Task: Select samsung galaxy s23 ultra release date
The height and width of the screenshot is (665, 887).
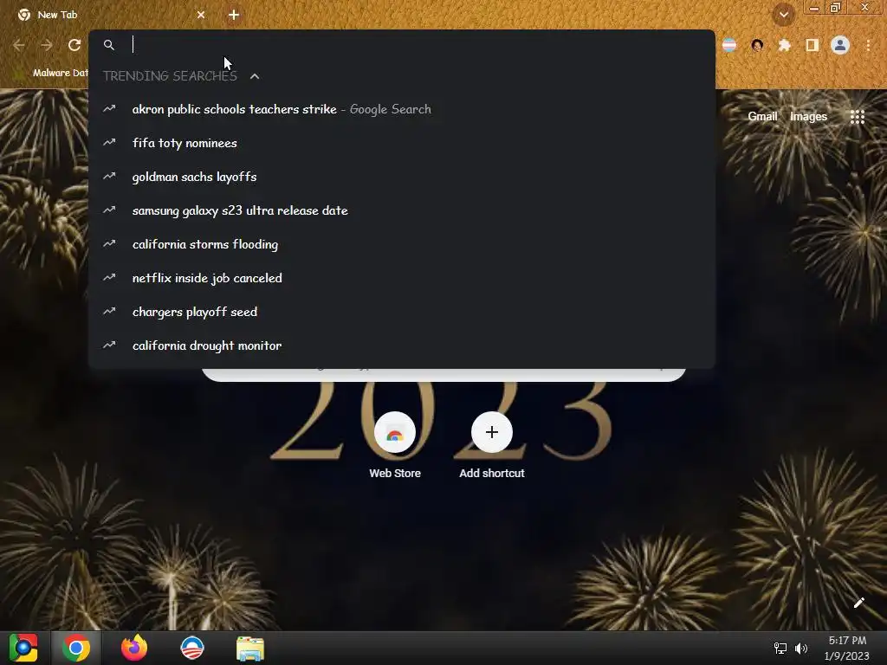Action: (402, 210)
